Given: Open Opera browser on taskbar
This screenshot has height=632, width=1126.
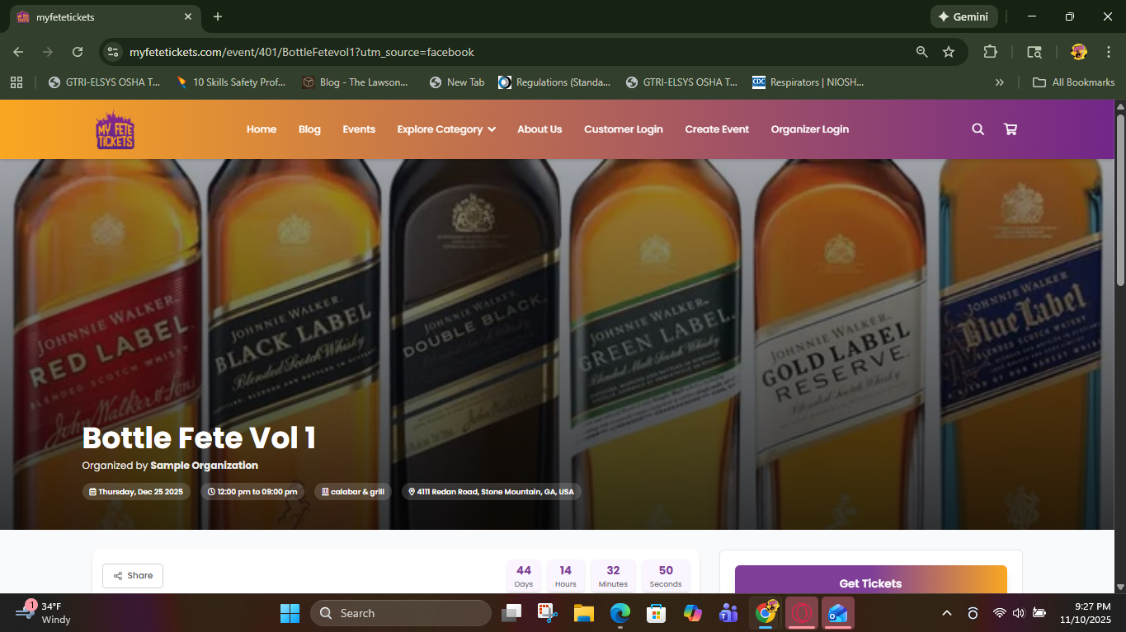Looking at the screenshot, I should coord(802,613).
